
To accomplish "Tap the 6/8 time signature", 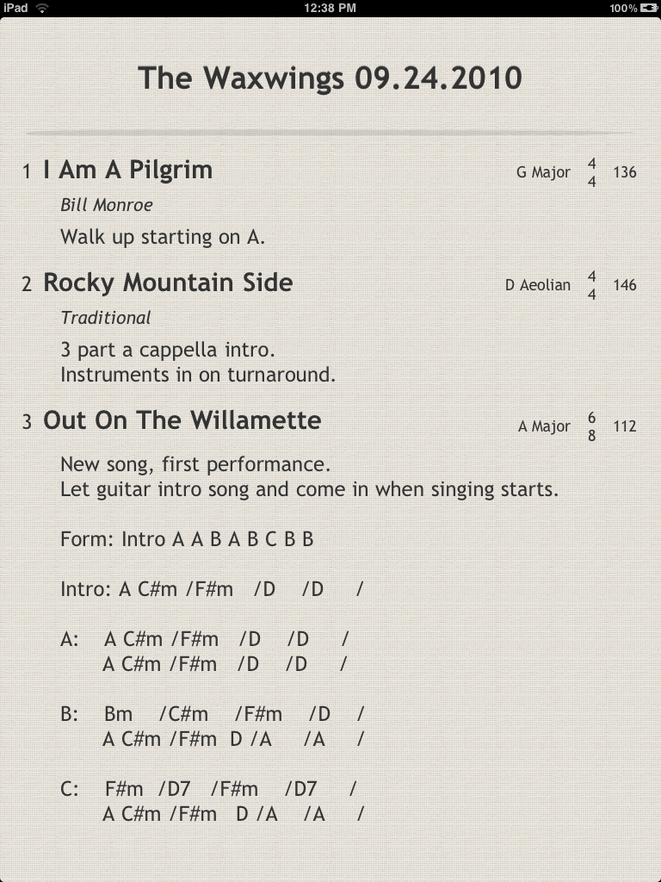I will pyautogui.click(x=592, y=426).
